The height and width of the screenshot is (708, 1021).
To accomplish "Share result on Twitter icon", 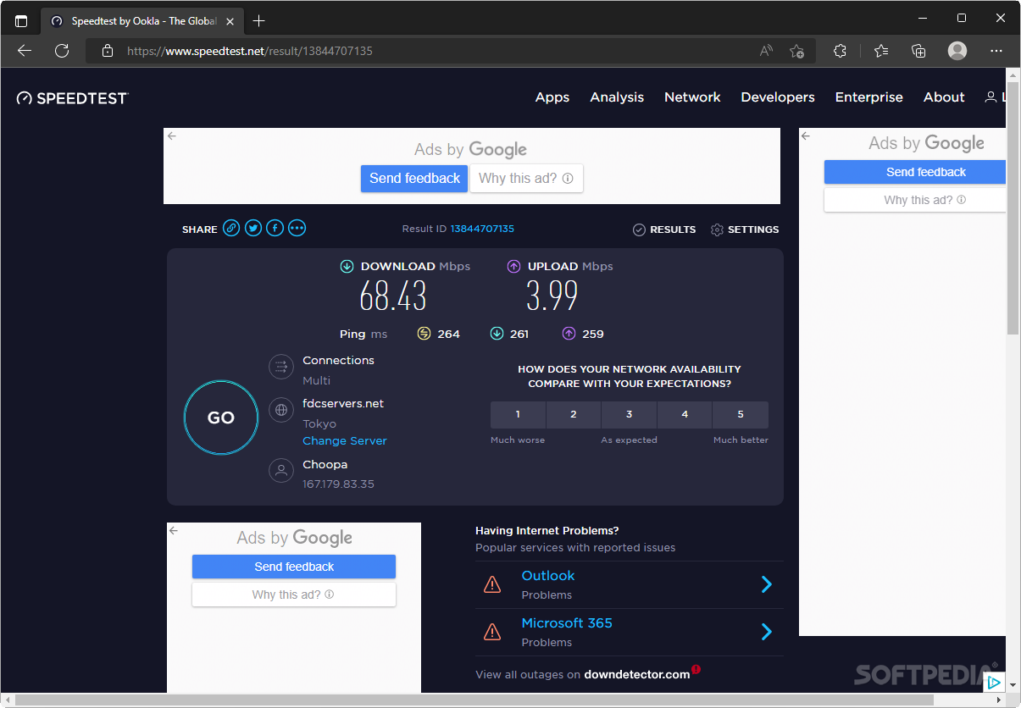I will 253,228.
